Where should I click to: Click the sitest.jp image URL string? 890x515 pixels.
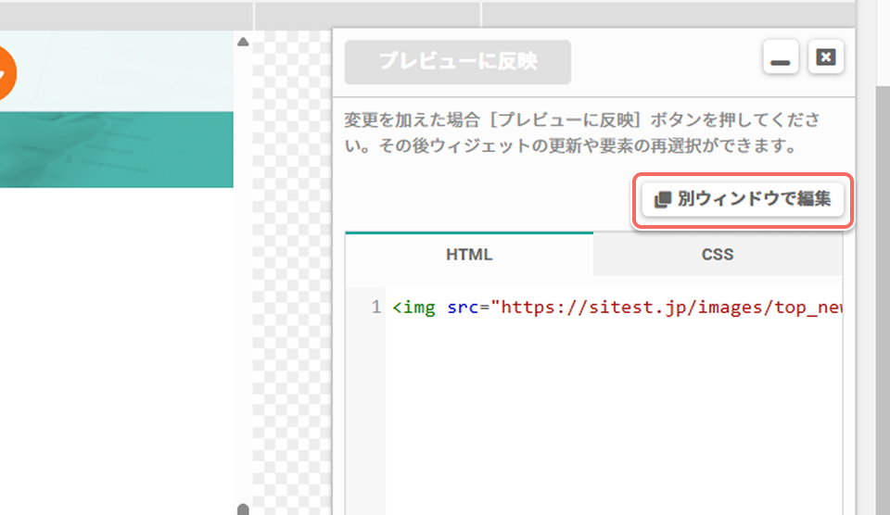point(667,308)
